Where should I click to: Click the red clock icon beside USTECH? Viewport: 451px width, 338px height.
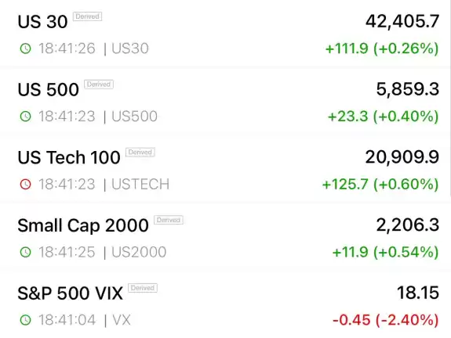(26, 184)
